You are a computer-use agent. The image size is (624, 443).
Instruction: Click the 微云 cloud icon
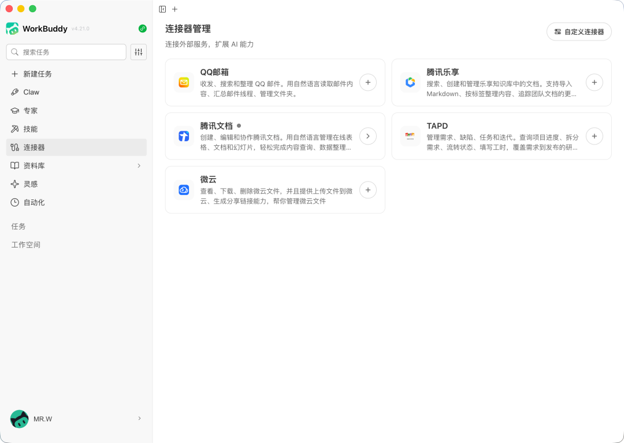(184, 190)
